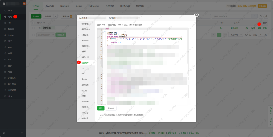
Task: Toggle the checkbox beside batch operation dropdown
Action: point(34,35)
